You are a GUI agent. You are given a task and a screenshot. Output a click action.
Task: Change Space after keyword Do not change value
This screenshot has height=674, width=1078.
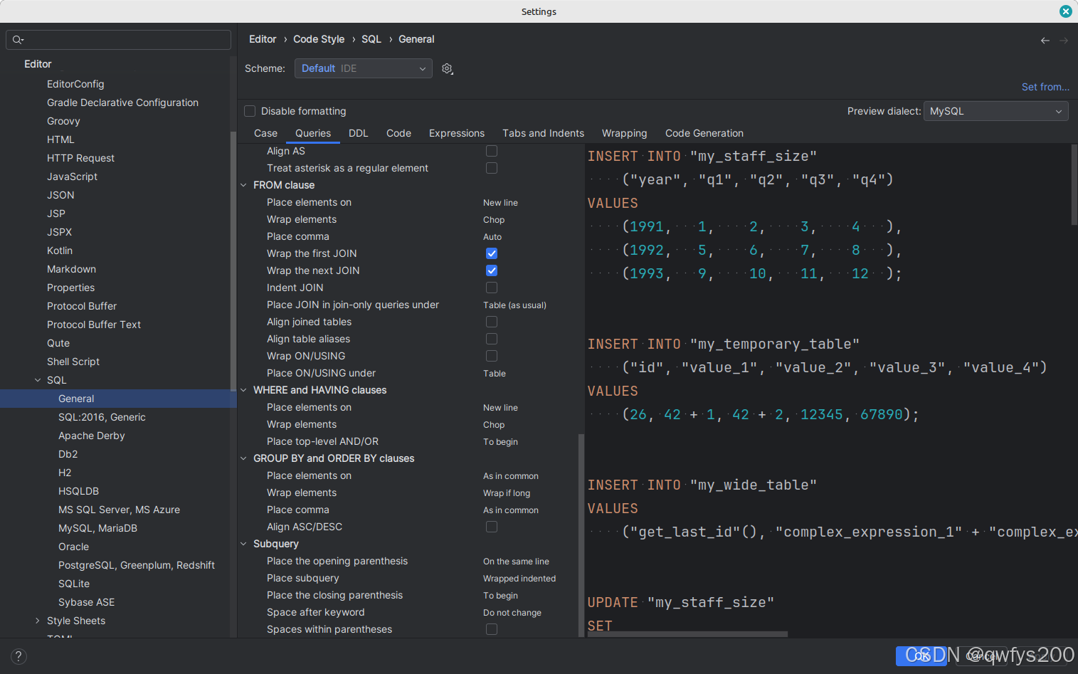click(x=512, y=613)
